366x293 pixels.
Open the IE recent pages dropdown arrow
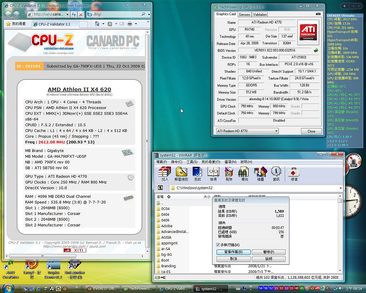(23, 14)
